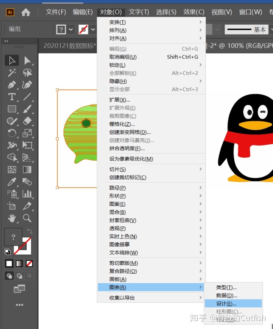Viewport: 273px width, 329px height.
Task: Select the Blend tool
Action: 27,182
